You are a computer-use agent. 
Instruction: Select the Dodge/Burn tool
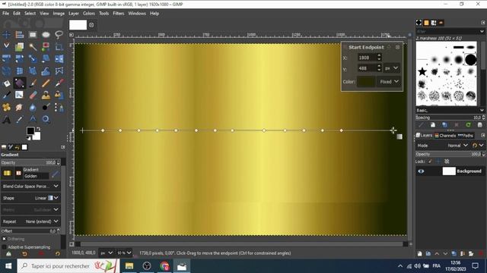(46, 108)
